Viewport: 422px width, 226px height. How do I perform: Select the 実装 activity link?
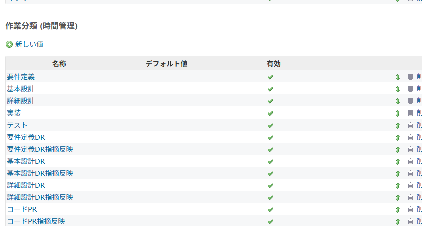pyautogui.click(x=14, y=113)
